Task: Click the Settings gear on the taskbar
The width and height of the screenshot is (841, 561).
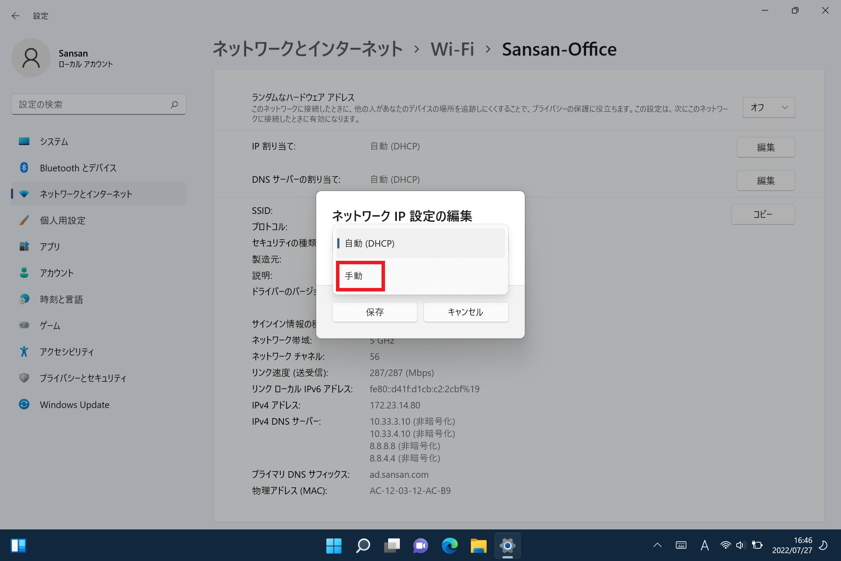Action: [507, 546]
